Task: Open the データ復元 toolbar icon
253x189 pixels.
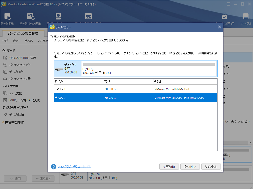Action: (x=7, y=16)
